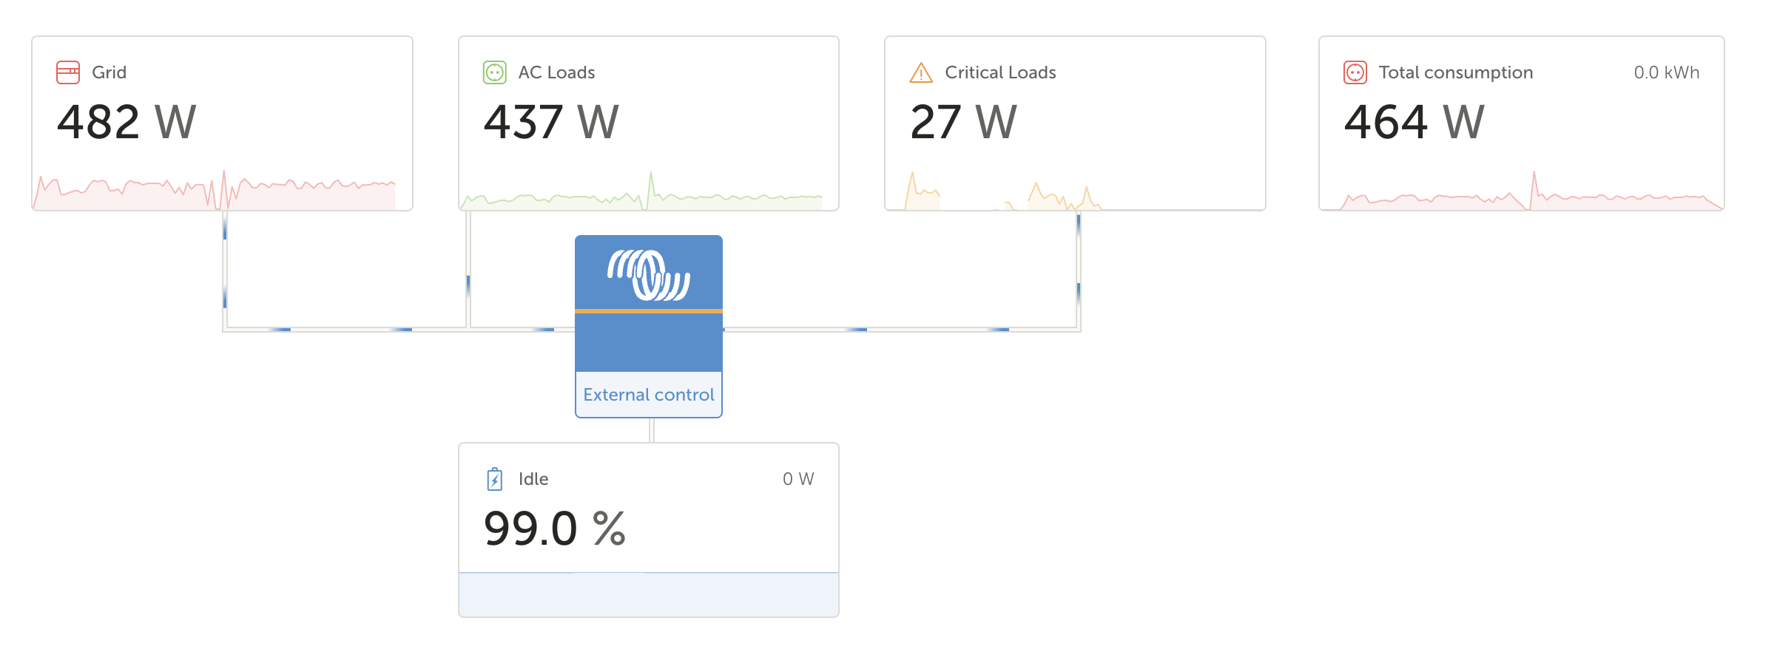Viewport: 1777px width, 649px height.
Task: Click the 437 W AC Loads value
Action: [551, 122]
